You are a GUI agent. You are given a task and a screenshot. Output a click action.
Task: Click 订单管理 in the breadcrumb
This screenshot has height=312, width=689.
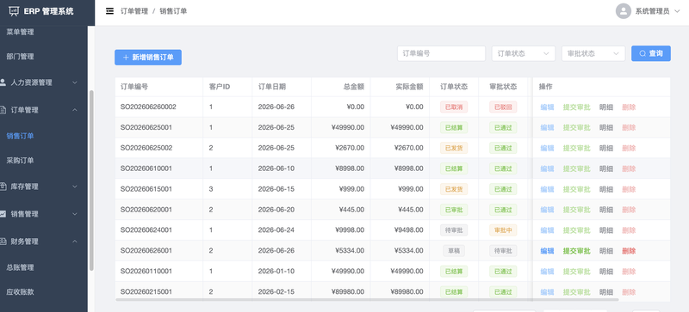(x=134, y=11)
